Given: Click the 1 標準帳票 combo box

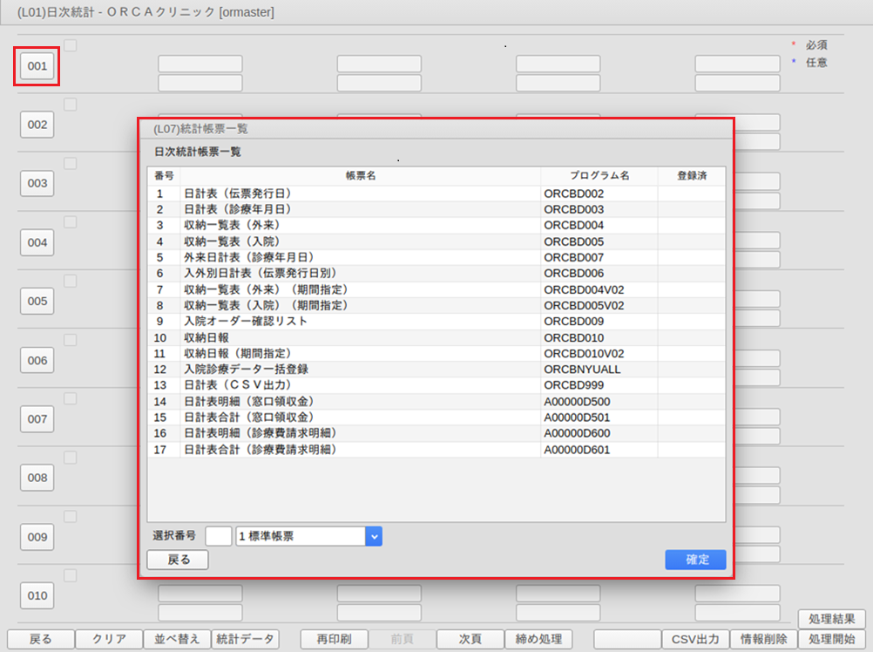Looking at the screenshot, I should [308, 536].
